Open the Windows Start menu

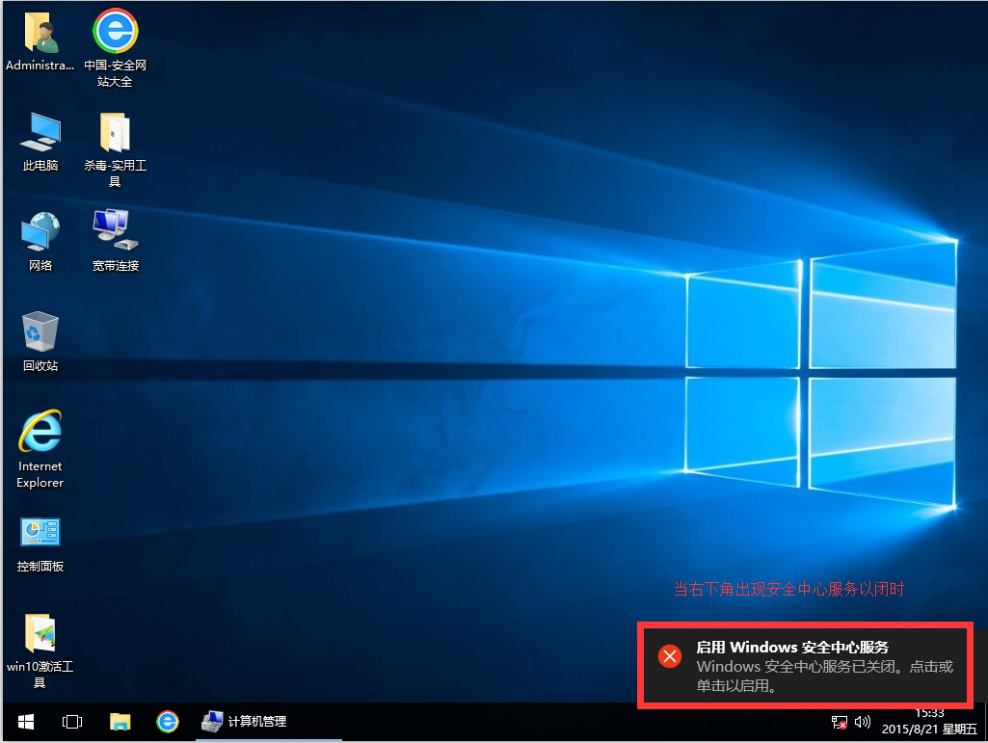pos(25,721)
